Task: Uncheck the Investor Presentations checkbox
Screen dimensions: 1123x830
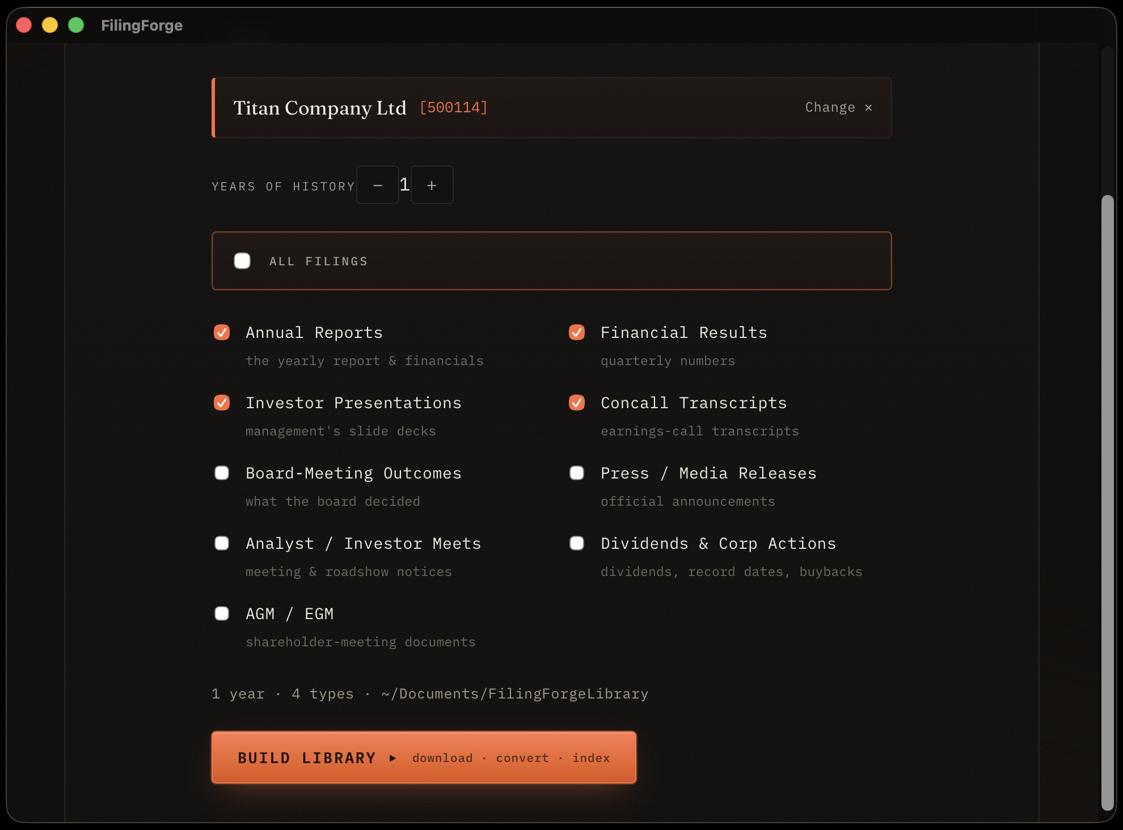Action: 222,403
